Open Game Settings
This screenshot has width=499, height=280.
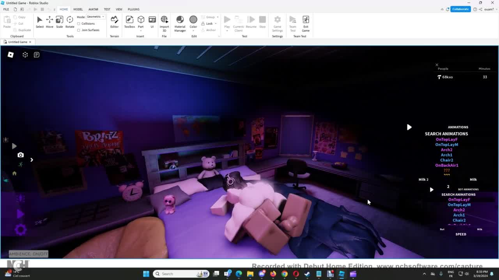277,23
